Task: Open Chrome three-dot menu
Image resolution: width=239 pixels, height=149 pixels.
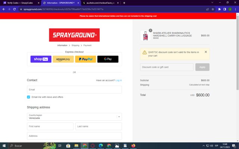Action: [x=236, y=9]
